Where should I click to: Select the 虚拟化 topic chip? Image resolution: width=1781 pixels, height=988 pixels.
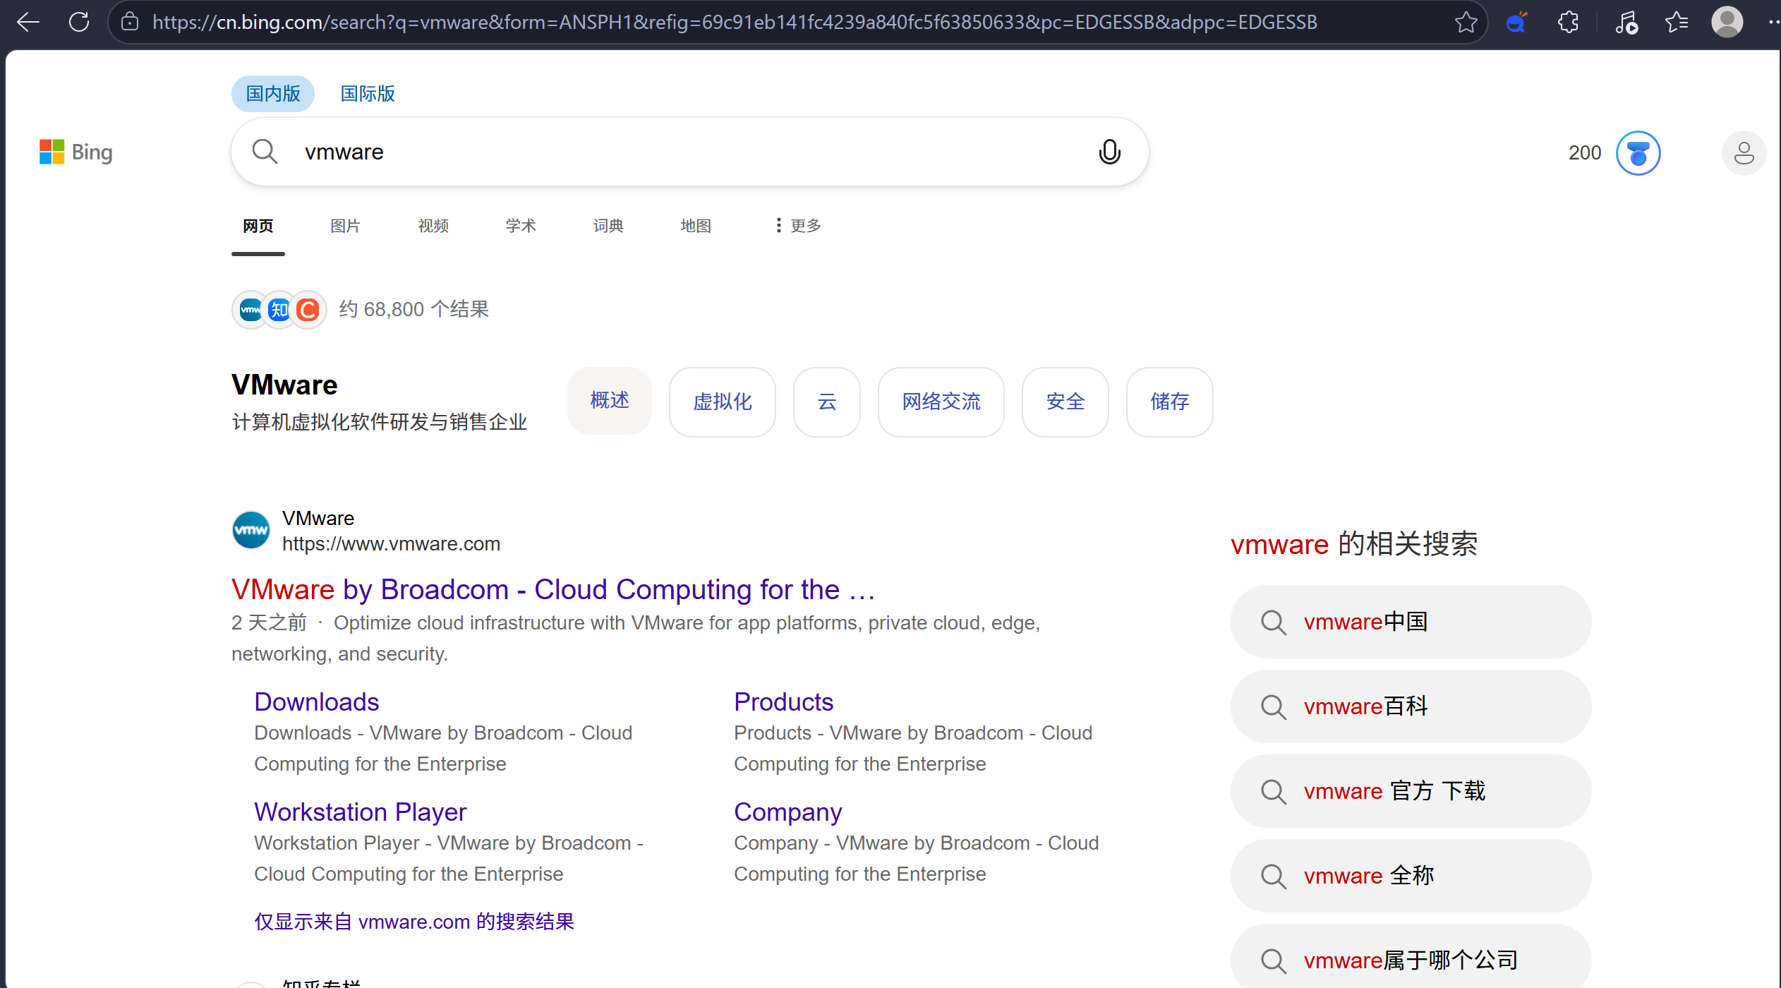coord(722,402)
